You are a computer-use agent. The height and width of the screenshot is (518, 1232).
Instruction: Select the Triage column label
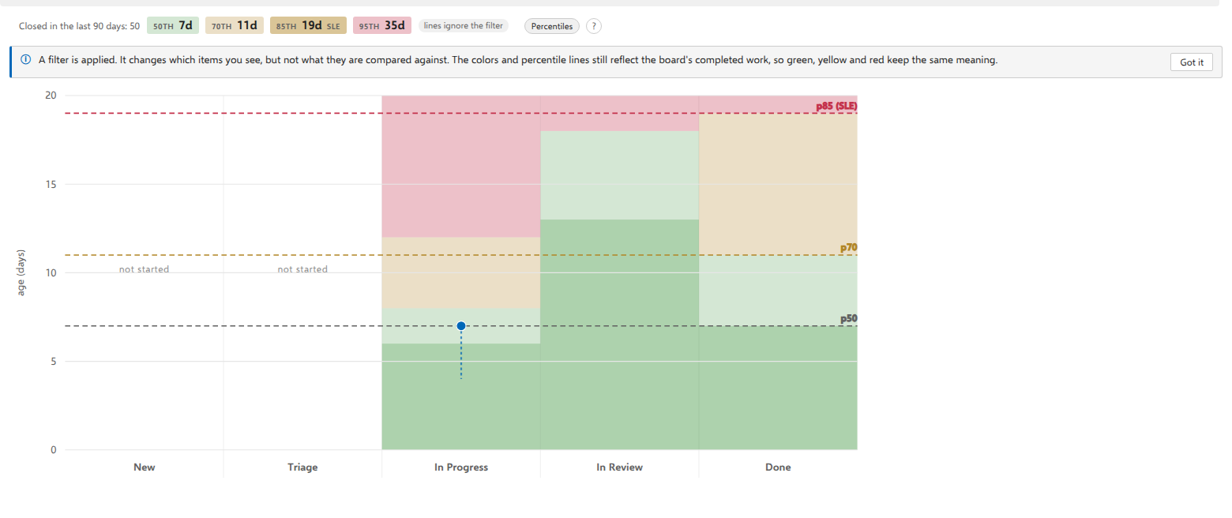[302, 467]
